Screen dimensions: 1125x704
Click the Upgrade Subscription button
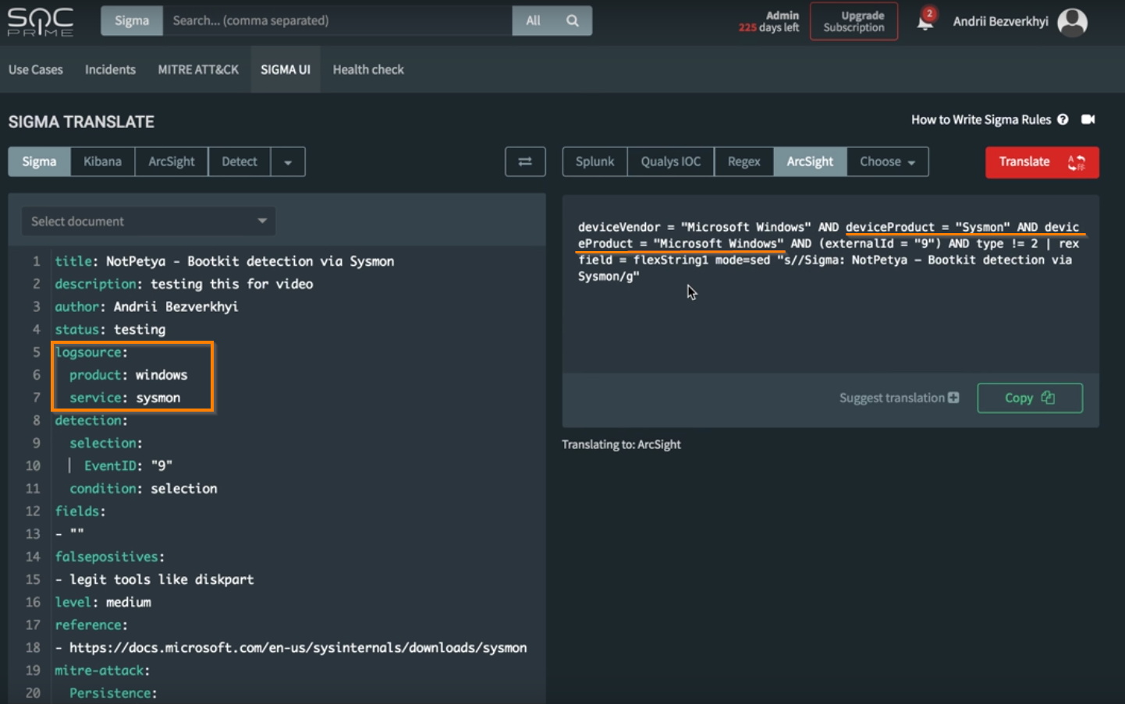[854, 21]
